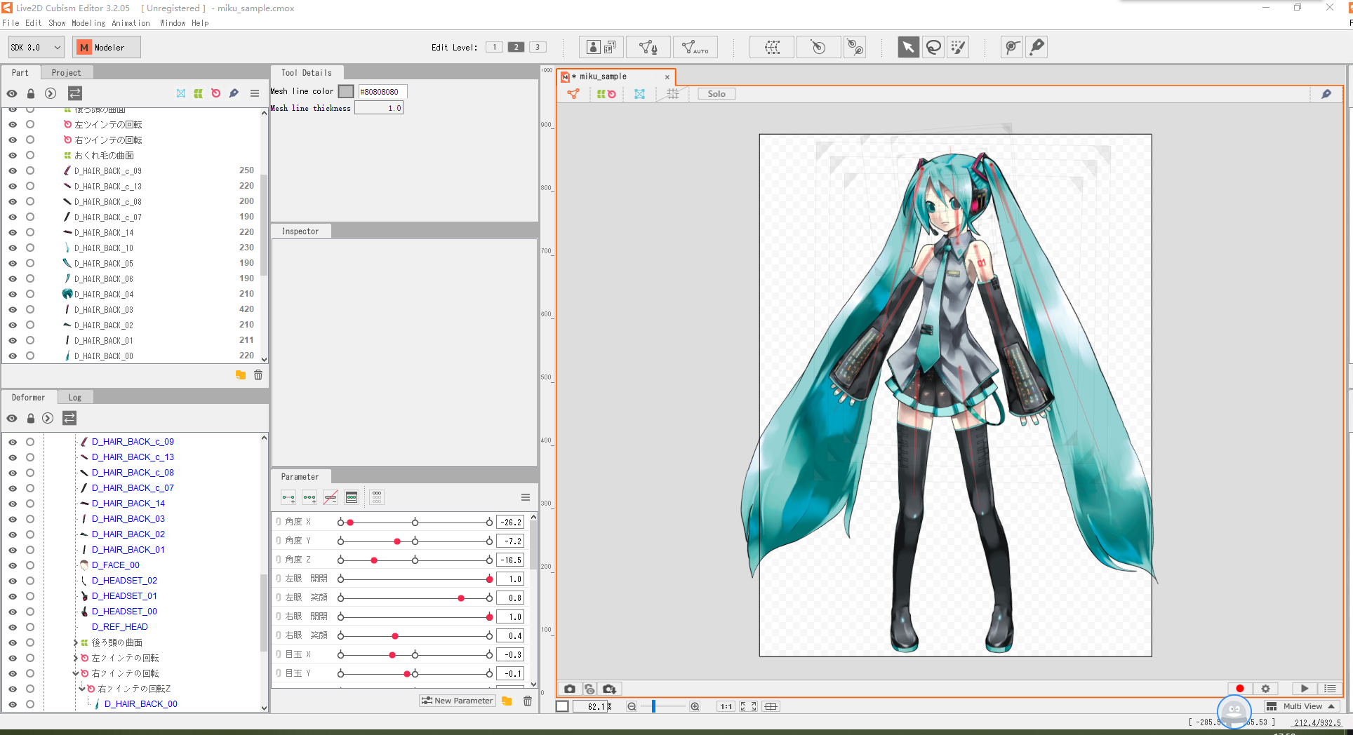Activate the Auto mesh generator tool
1353x735 pixels.
pyautogui.click(x=695, y=47)
